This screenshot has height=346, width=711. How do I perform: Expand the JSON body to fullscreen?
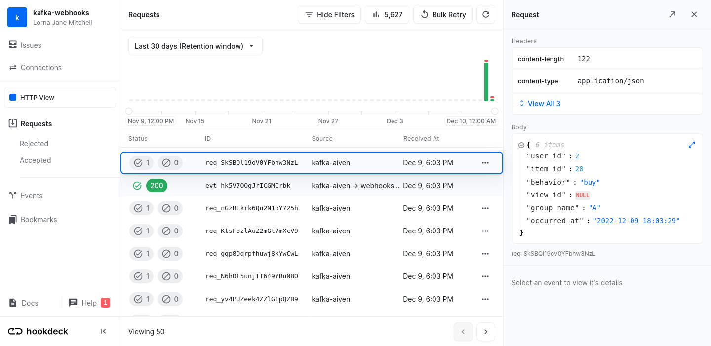coord(691,145)
